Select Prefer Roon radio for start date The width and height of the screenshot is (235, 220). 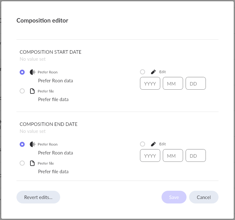22,72
